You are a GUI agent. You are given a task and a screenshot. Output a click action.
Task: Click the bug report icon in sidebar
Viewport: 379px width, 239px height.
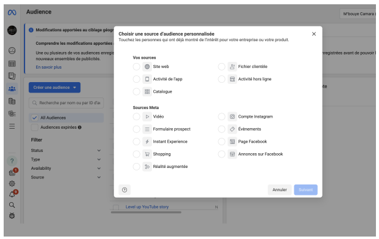click(x=12, y=216)
